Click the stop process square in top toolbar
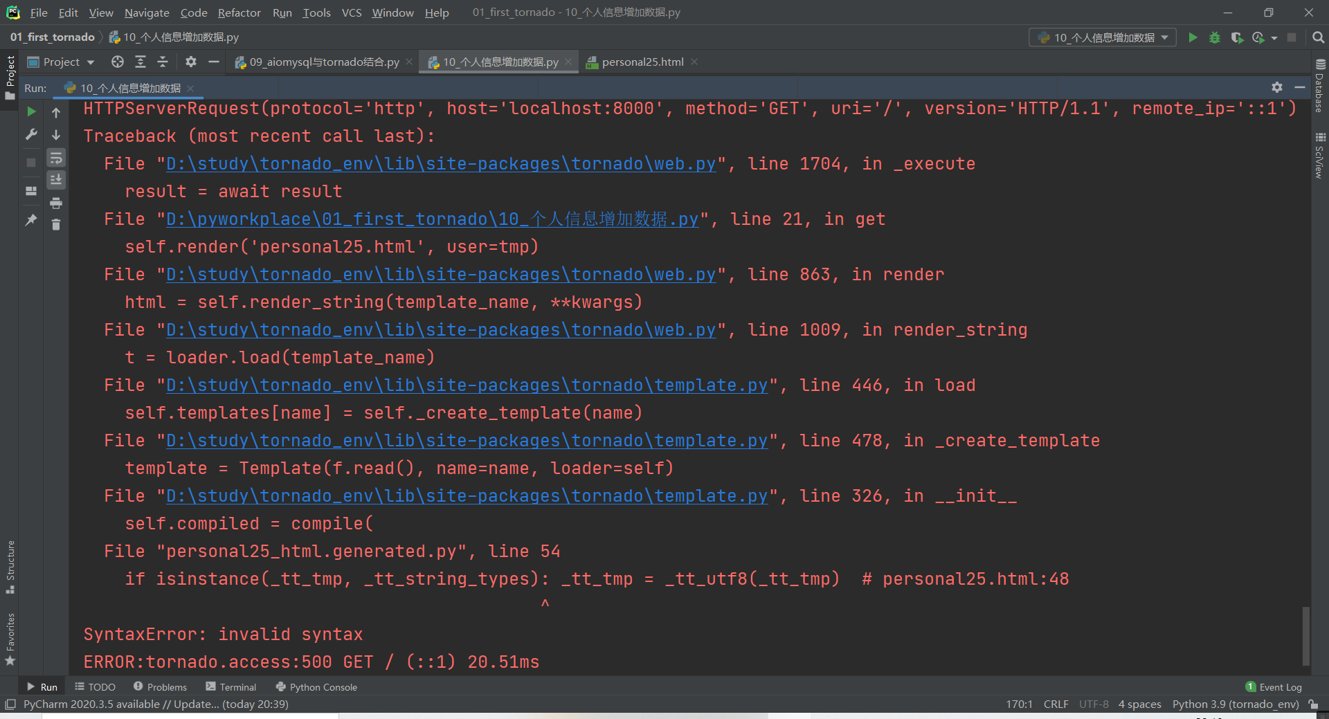This screenshot has width=1329, height=719. 1292,37
